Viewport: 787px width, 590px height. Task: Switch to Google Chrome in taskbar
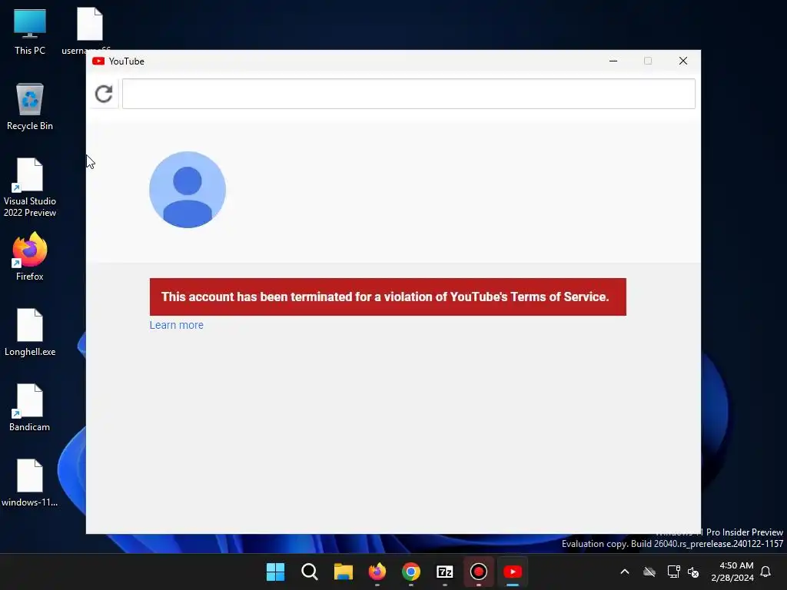coord(411,572)
